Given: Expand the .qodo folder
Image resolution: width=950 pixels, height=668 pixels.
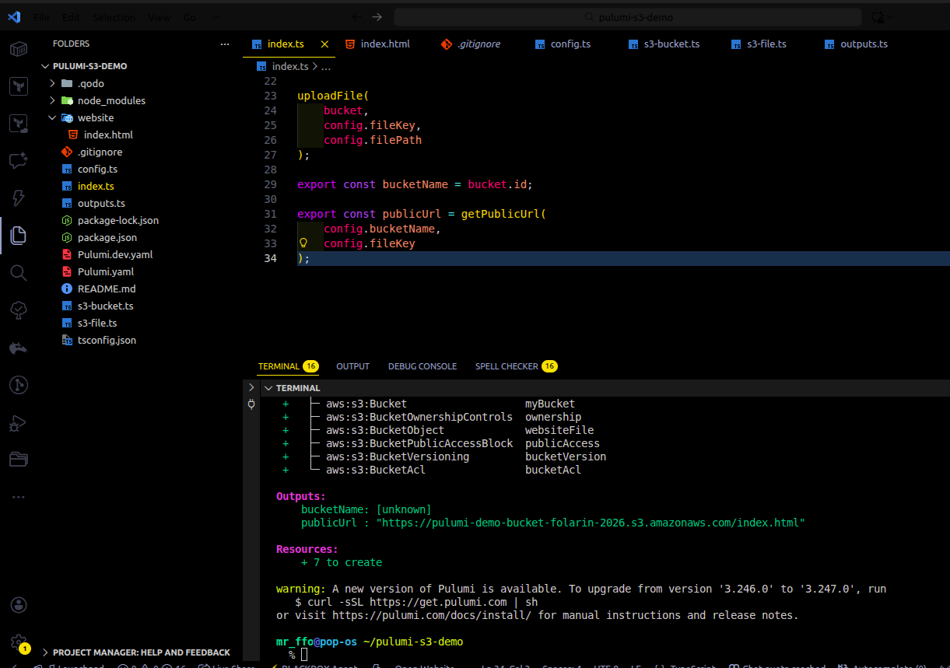Looking at the screenshot, I should tap(52, 83).
